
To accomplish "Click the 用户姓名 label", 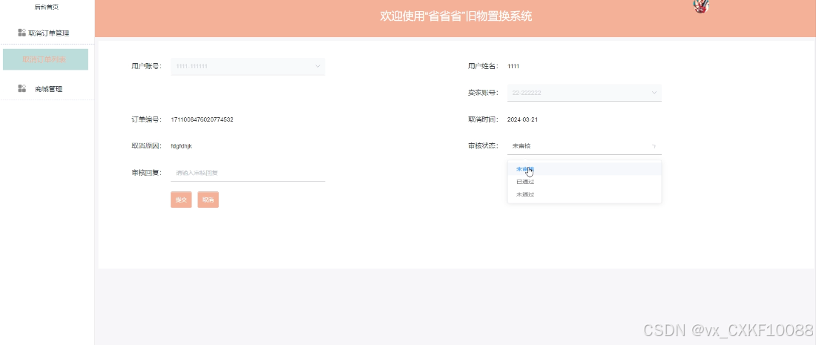I will [484, 66].
